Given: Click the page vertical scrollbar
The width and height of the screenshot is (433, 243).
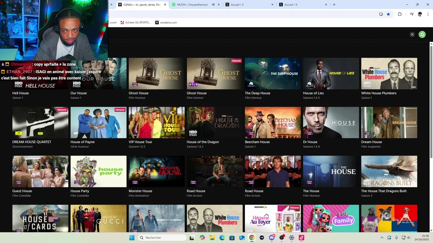Looking at the screenshot, I should (431, 101).
